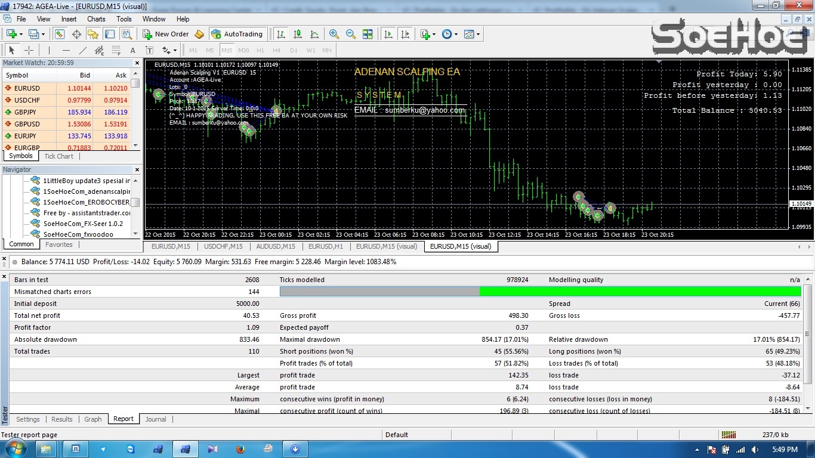Zoom in on the chart
The height and width of the screenshot is (458, 815).
(334, 35)
